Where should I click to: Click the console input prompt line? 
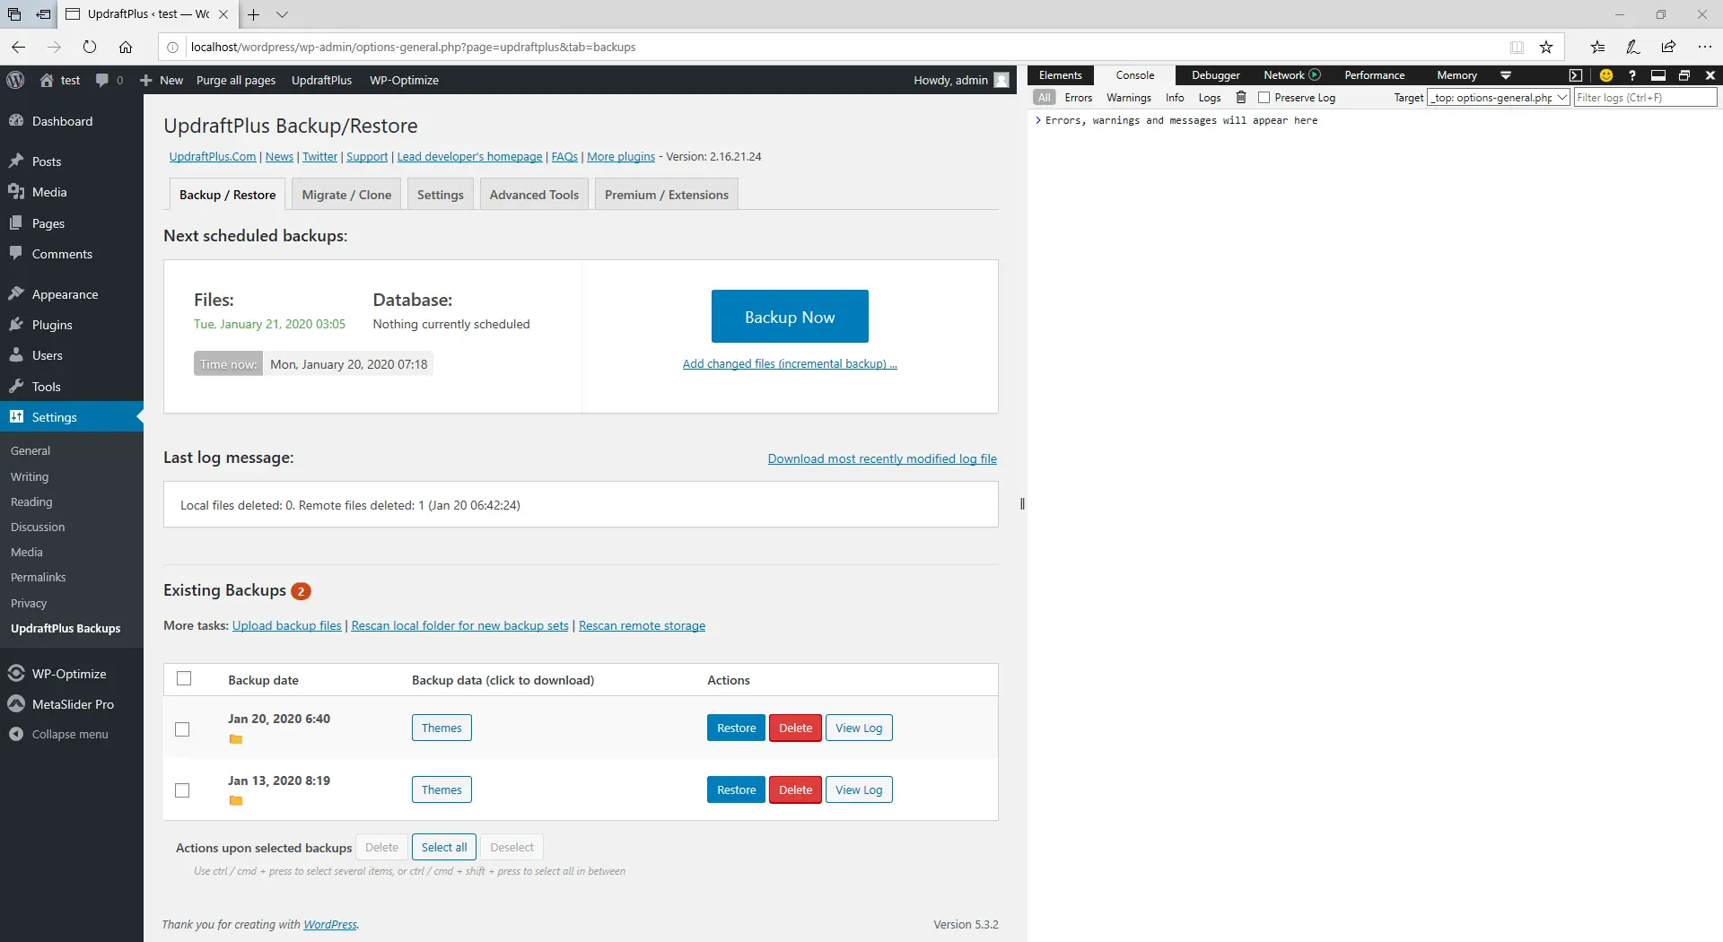click(x=1373, y=120)
